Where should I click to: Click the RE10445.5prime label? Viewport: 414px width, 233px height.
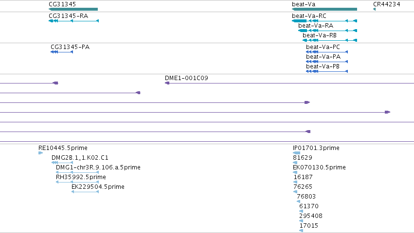pos(63,148)
